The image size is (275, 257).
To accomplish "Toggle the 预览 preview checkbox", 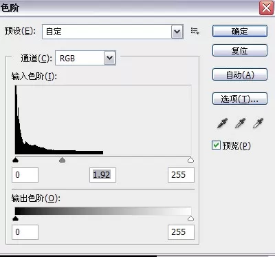I will pyautogui.click(x=216, y=145).
